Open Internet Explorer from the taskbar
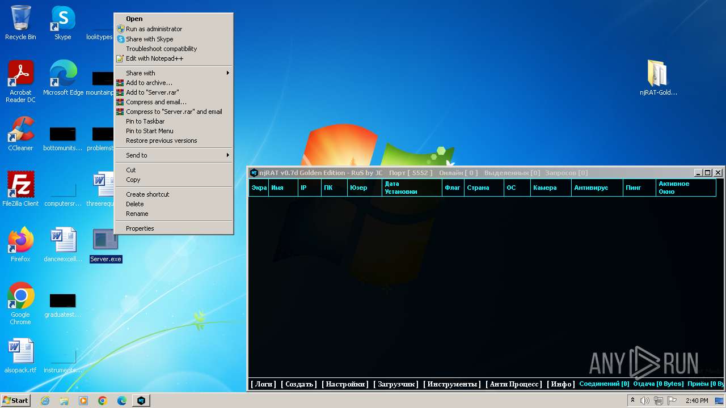The width and height of the screenshot is (726, 408). 45,401
